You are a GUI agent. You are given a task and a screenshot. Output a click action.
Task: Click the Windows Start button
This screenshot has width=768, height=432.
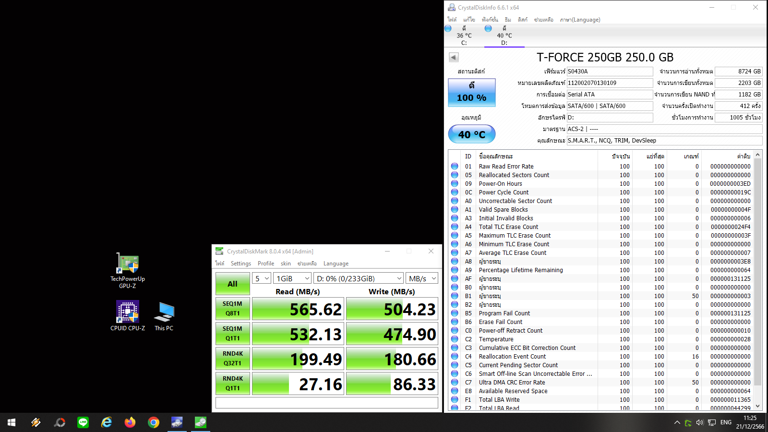[x=12, y=422]
